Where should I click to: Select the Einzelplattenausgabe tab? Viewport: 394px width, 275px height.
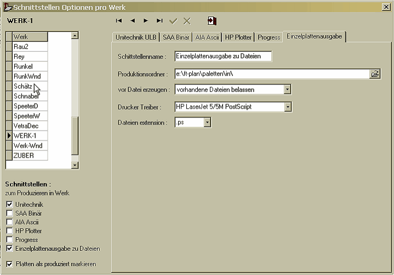click(314, 36)
